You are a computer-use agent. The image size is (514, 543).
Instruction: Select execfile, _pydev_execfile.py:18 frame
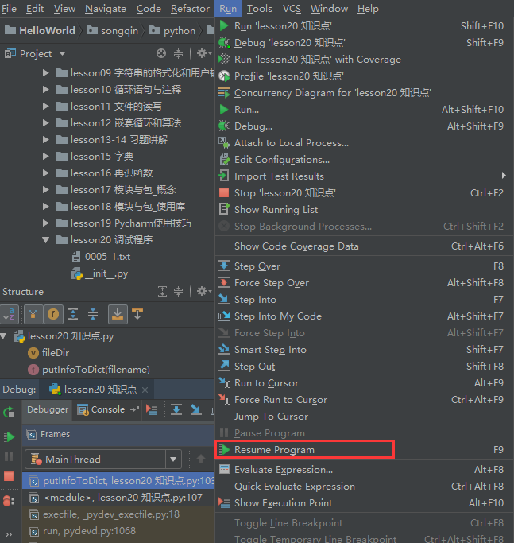click(x=118, y=514)
